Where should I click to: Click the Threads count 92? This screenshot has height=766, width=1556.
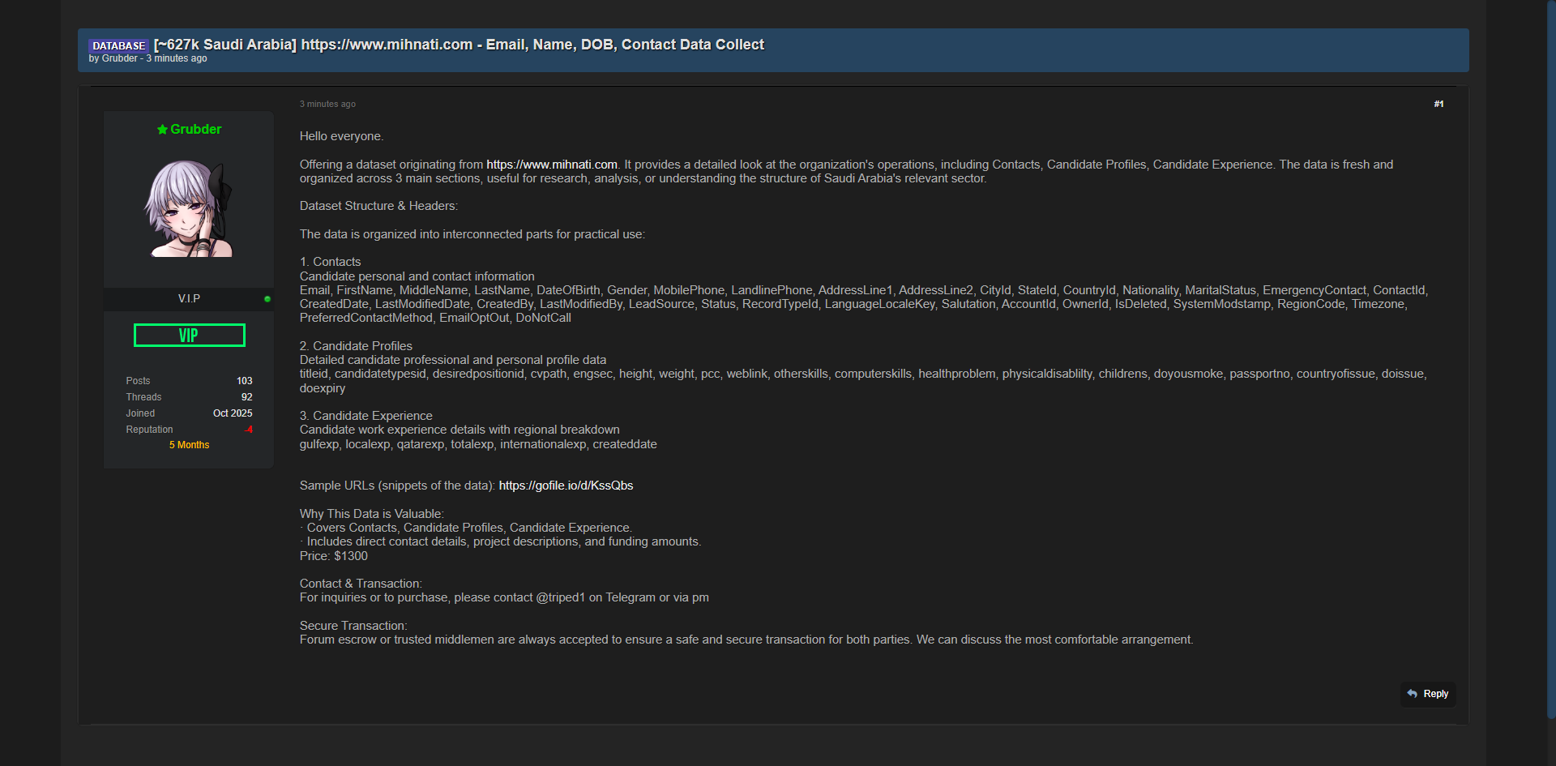coord(246,397)
